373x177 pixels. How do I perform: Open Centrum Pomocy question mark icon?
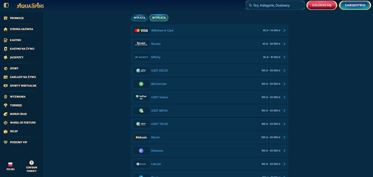(x=31, y=163)
